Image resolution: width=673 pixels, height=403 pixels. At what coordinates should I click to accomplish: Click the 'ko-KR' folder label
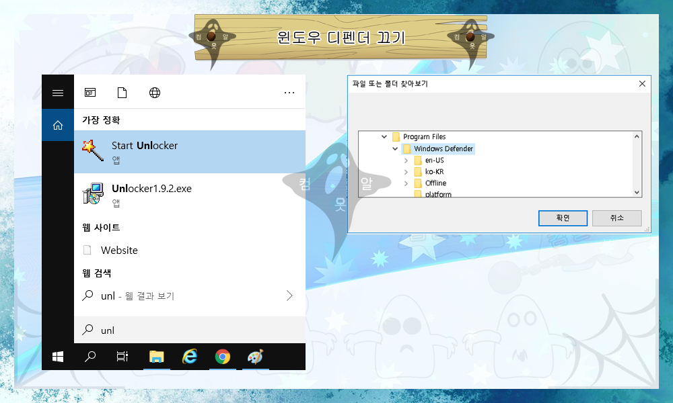pos(434,172)
